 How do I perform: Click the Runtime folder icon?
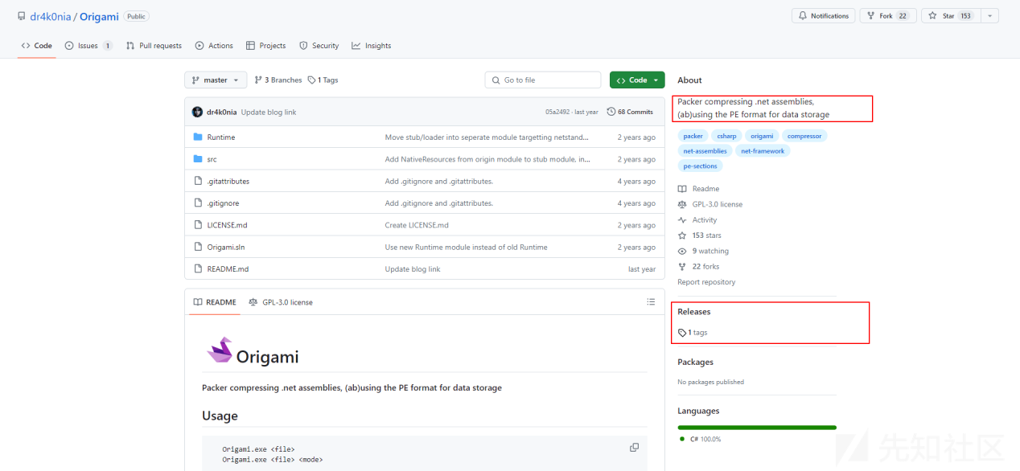(x=198, y=137)
